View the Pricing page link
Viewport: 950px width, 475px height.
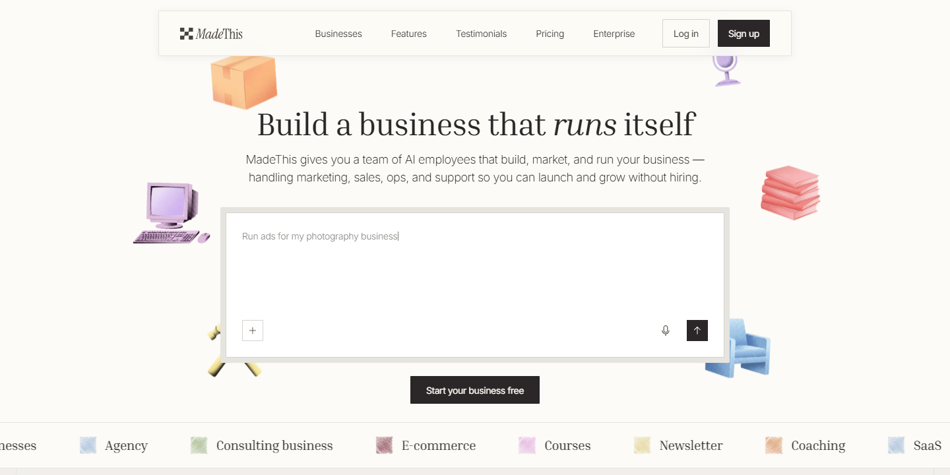click(x=550, y=34)
